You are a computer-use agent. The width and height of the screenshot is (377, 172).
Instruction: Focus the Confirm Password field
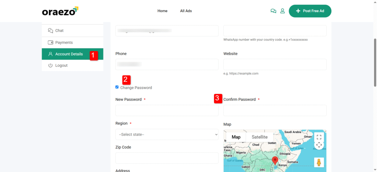[x=275, y=110]
